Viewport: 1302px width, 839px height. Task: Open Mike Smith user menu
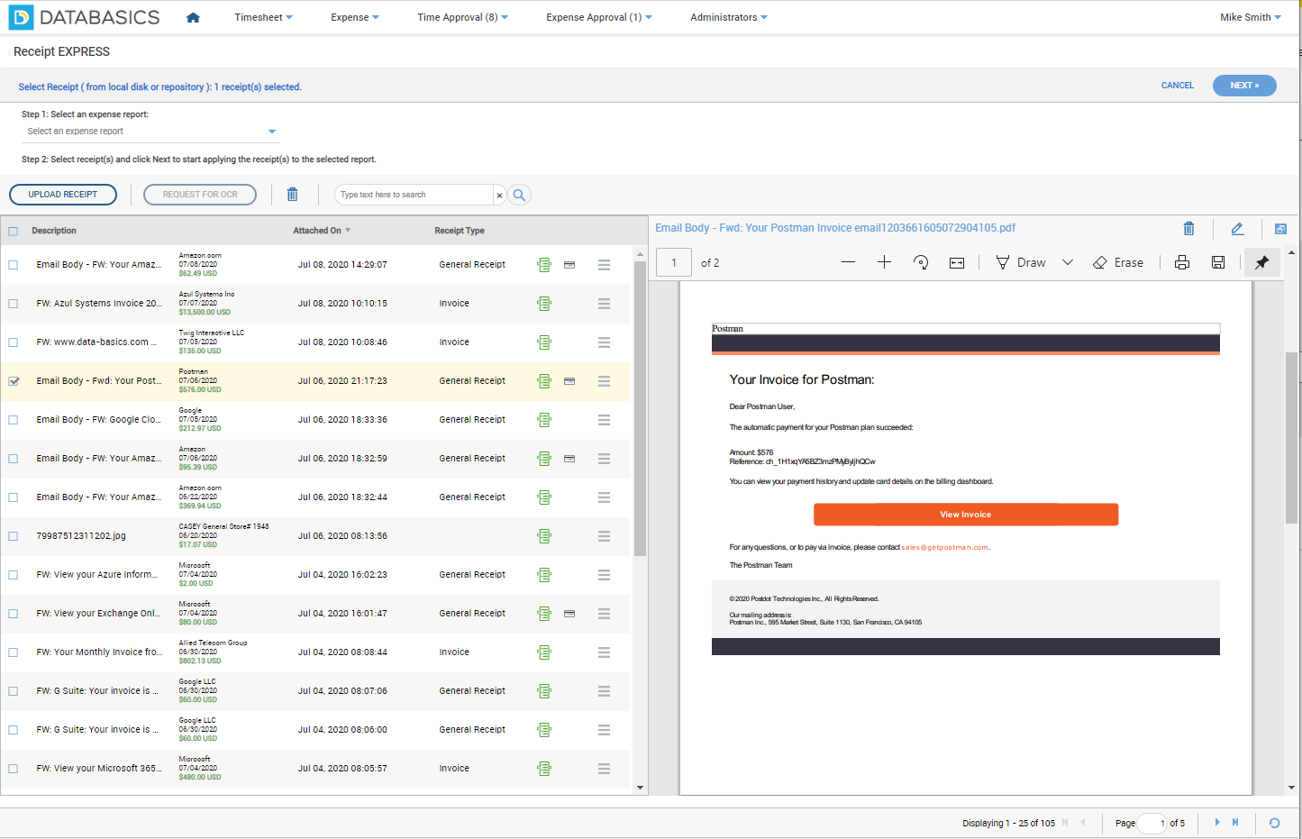(x=1251, y=17)
